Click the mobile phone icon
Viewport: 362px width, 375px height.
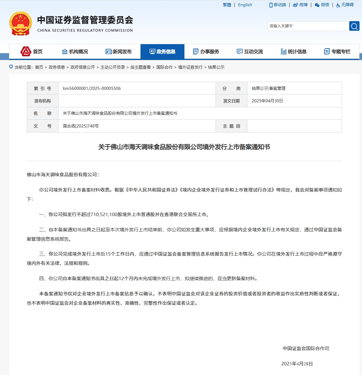pyautogui.click(x=271, y=5)
